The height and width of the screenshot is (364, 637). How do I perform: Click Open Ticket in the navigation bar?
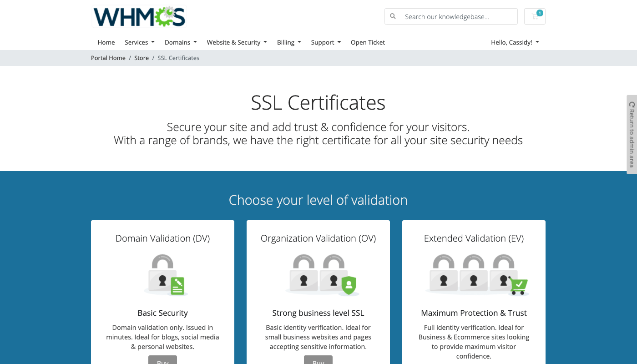click(368, 42)
